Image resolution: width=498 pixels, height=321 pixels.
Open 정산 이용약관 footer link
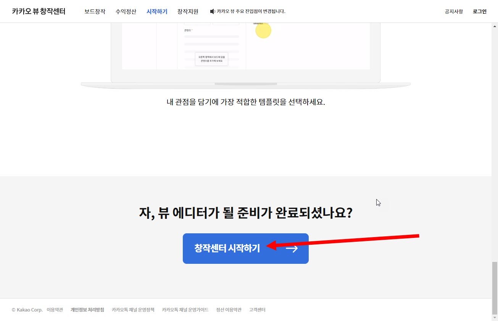pyautogui.click(x=229, y=310)
